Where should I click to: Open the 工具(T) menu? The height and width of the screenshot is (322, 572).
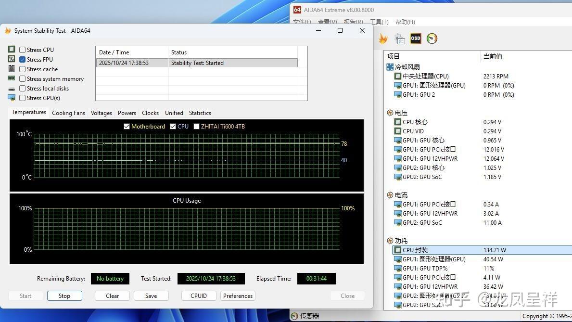[380, 22]
